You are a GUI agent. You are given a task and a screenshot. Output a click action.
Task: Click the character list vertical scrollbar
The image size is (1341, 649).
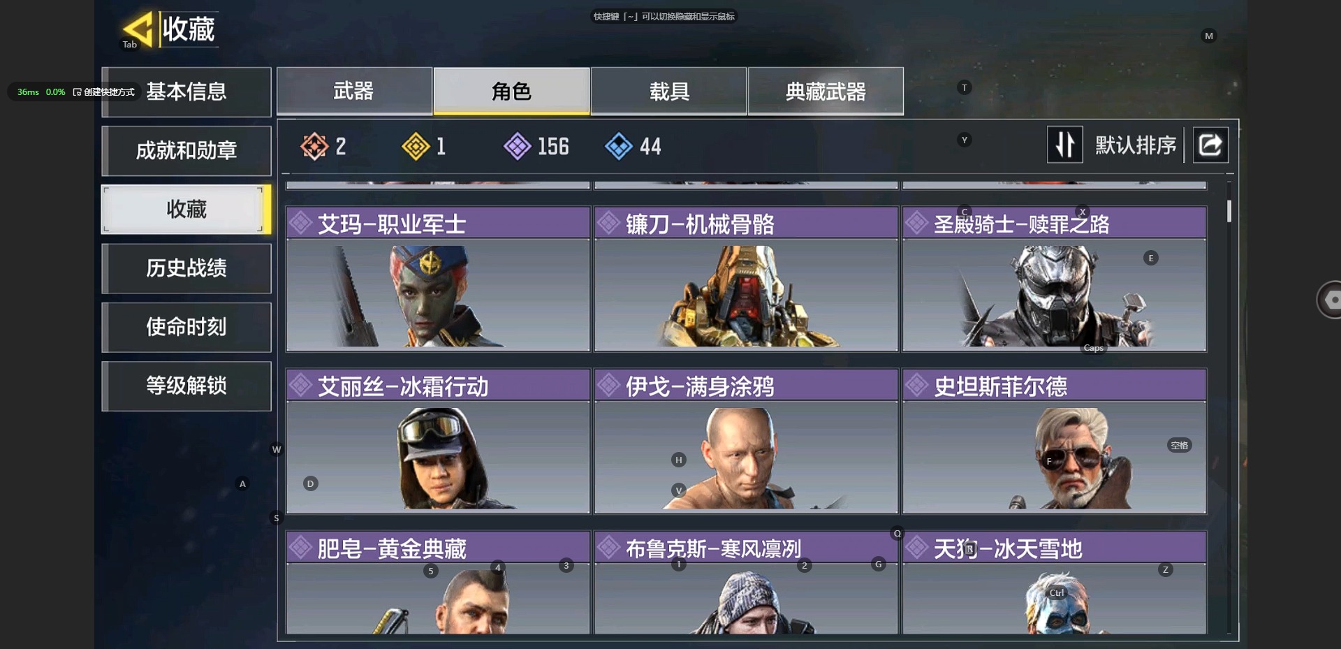1229,409
